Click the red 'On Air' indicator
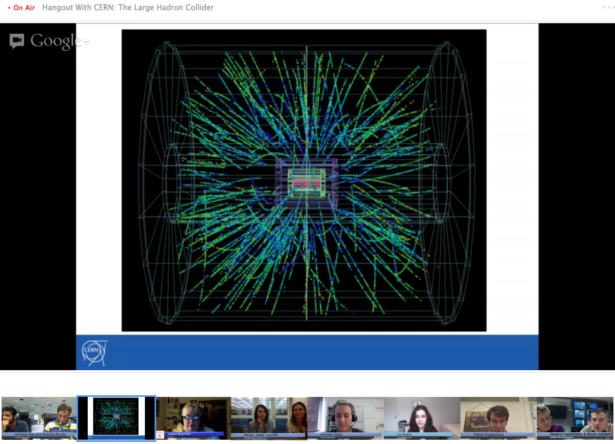This screenshot has width=615, height=444. [x=21, y=7]
